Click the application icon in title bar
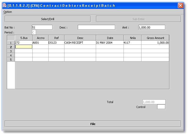This screenshot has height=136, width=189. (4, 5)
